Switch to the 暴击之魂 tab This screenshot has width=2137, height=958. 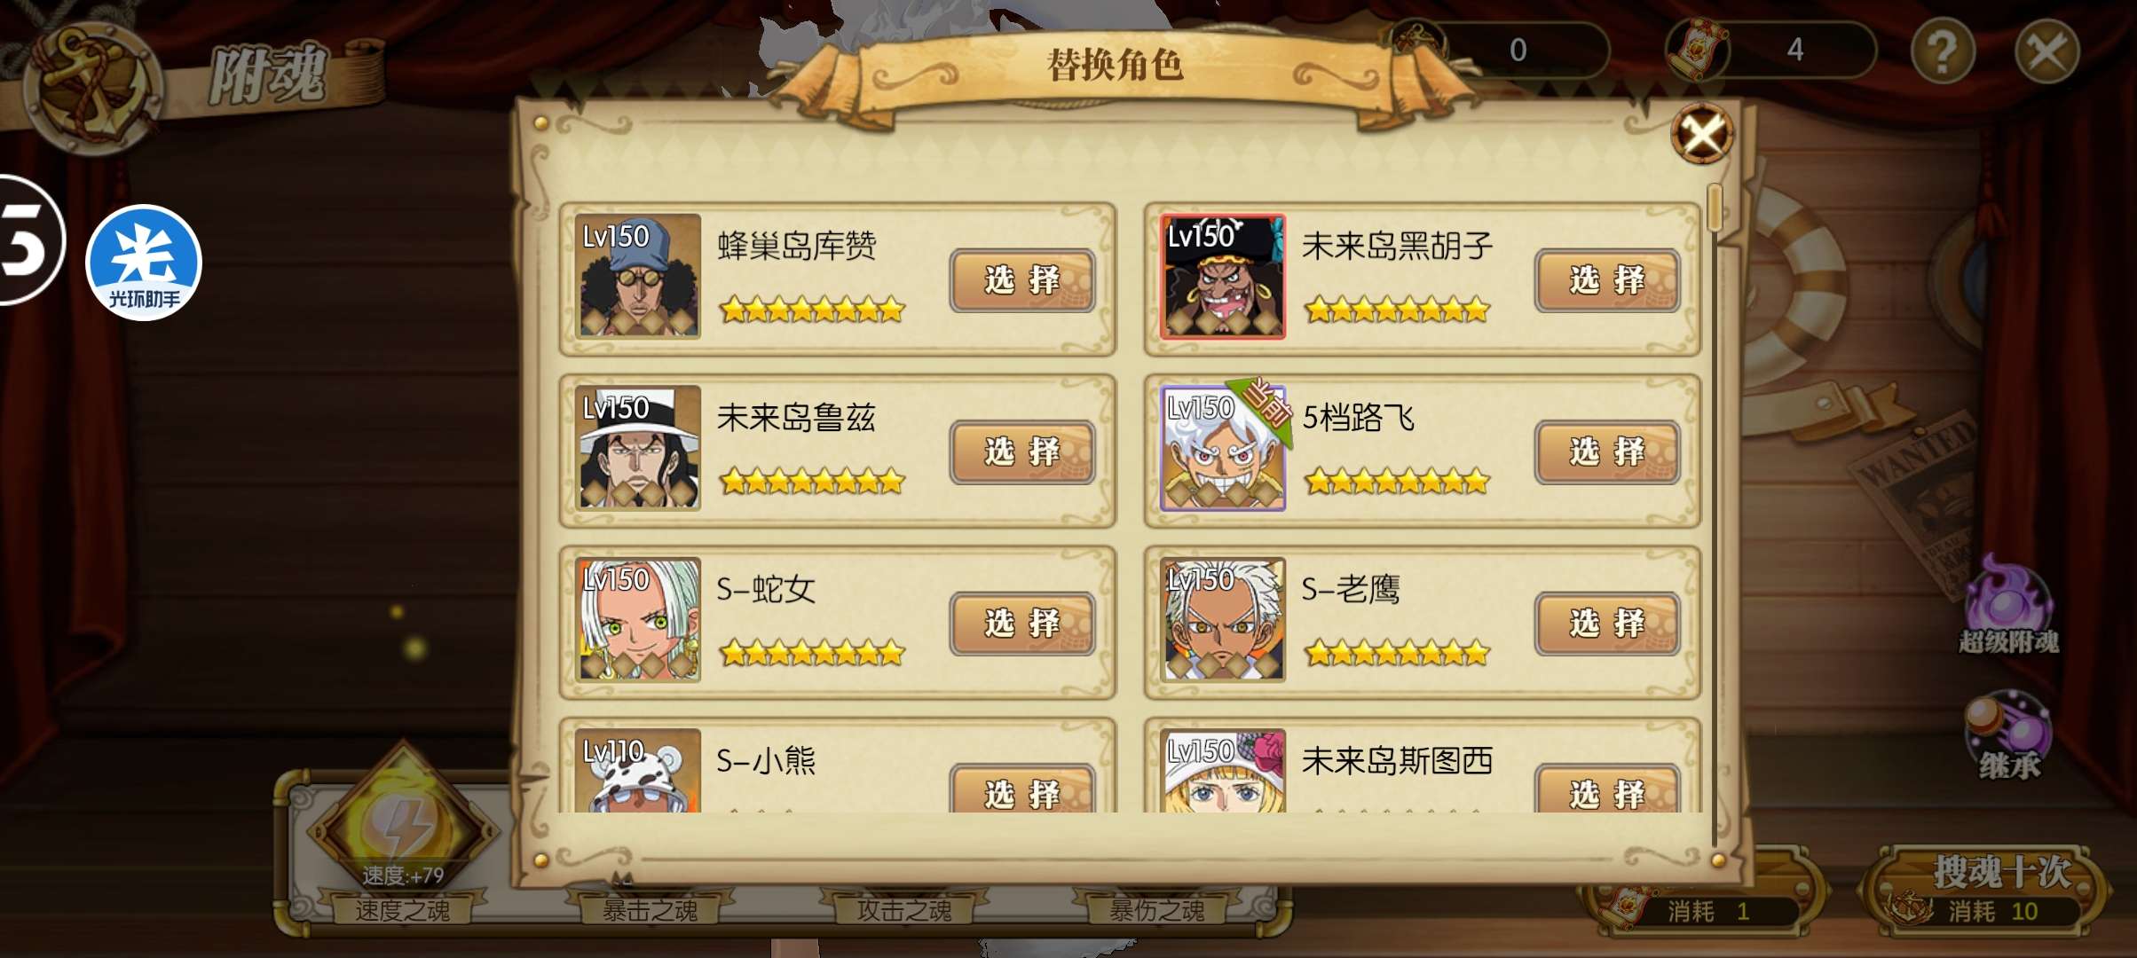point(650,910)
